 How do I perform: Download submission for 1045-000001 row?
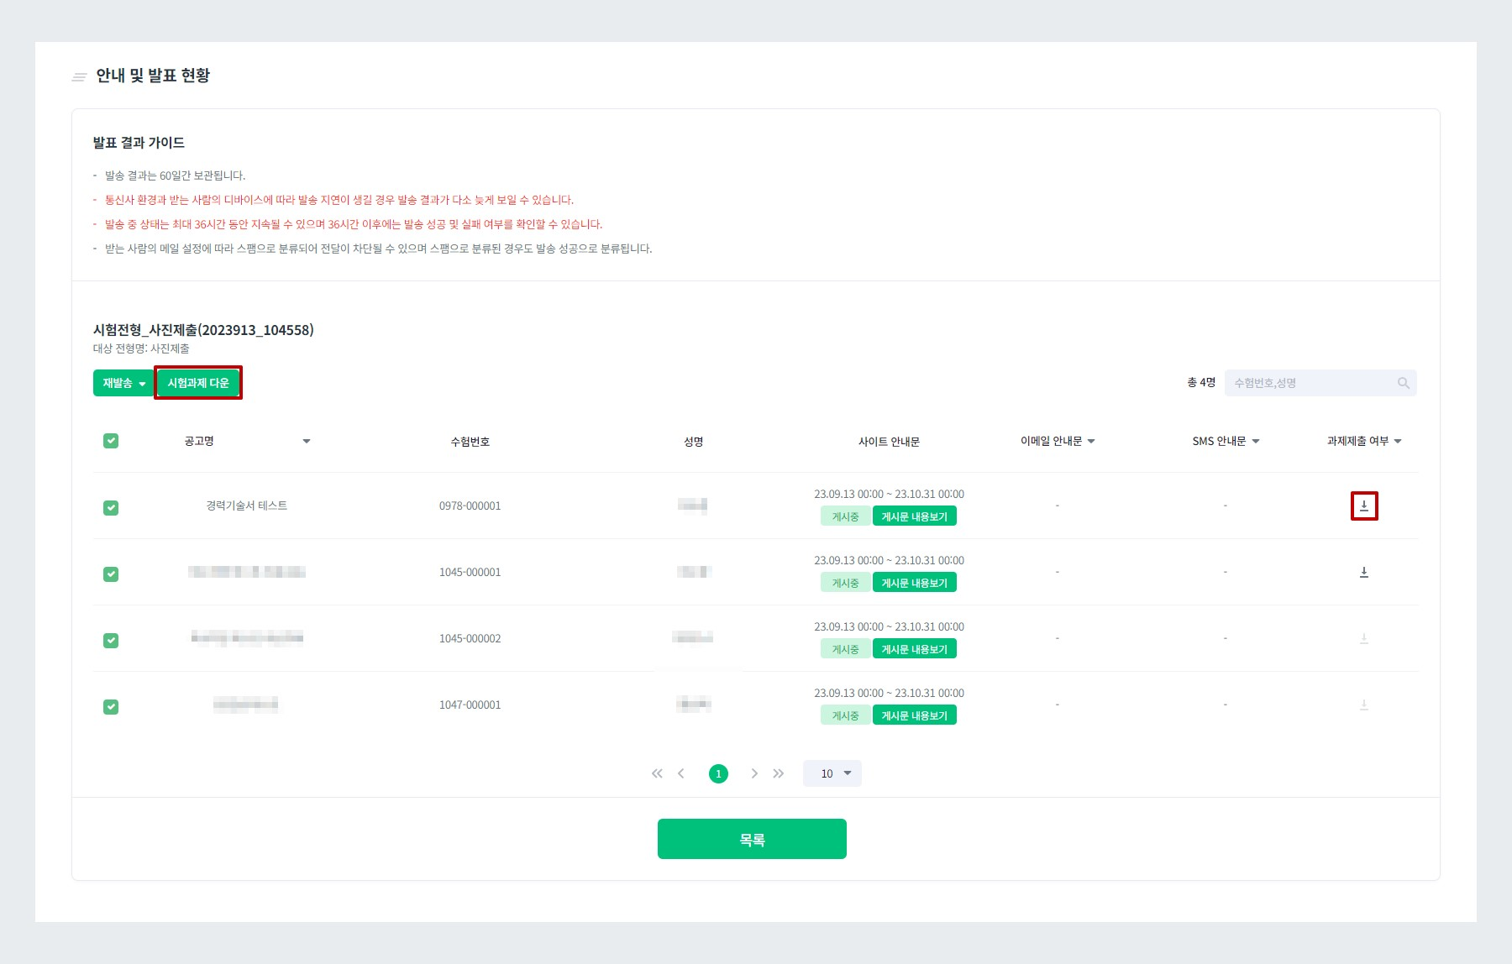[x=1364, y=572]
